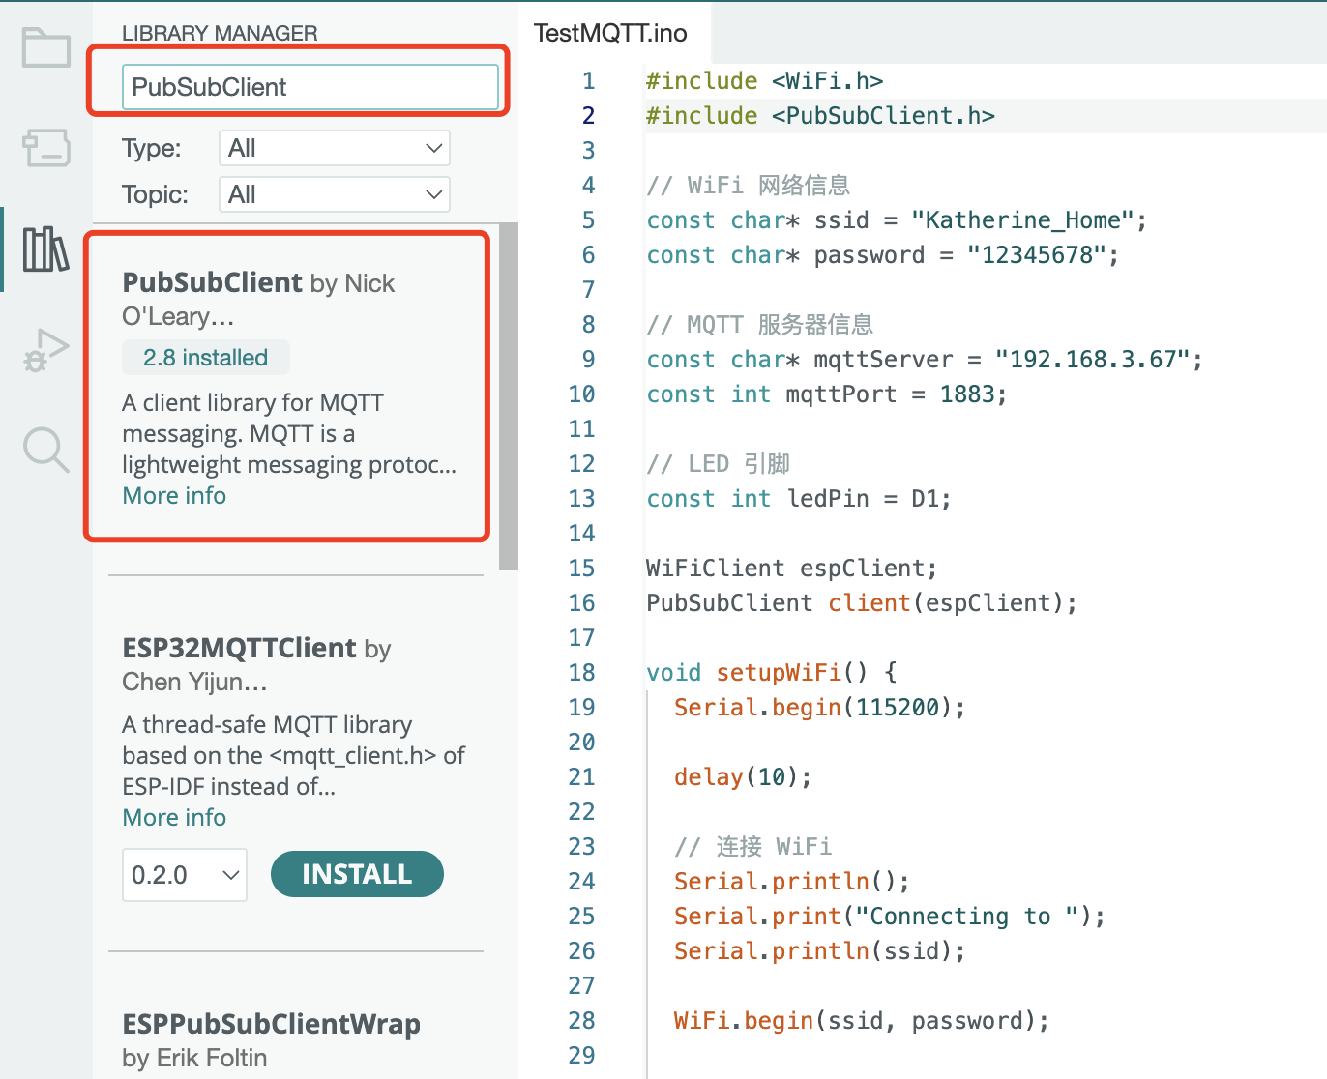Select the PubSubClient by Nick O'Leary title
Image resolution: width=1327 pixels, height=1079 pixels.
coord(258,299)
